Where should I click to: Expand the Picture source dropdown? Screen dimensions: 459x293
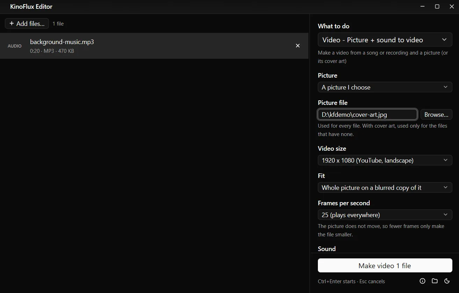(385, 87)
